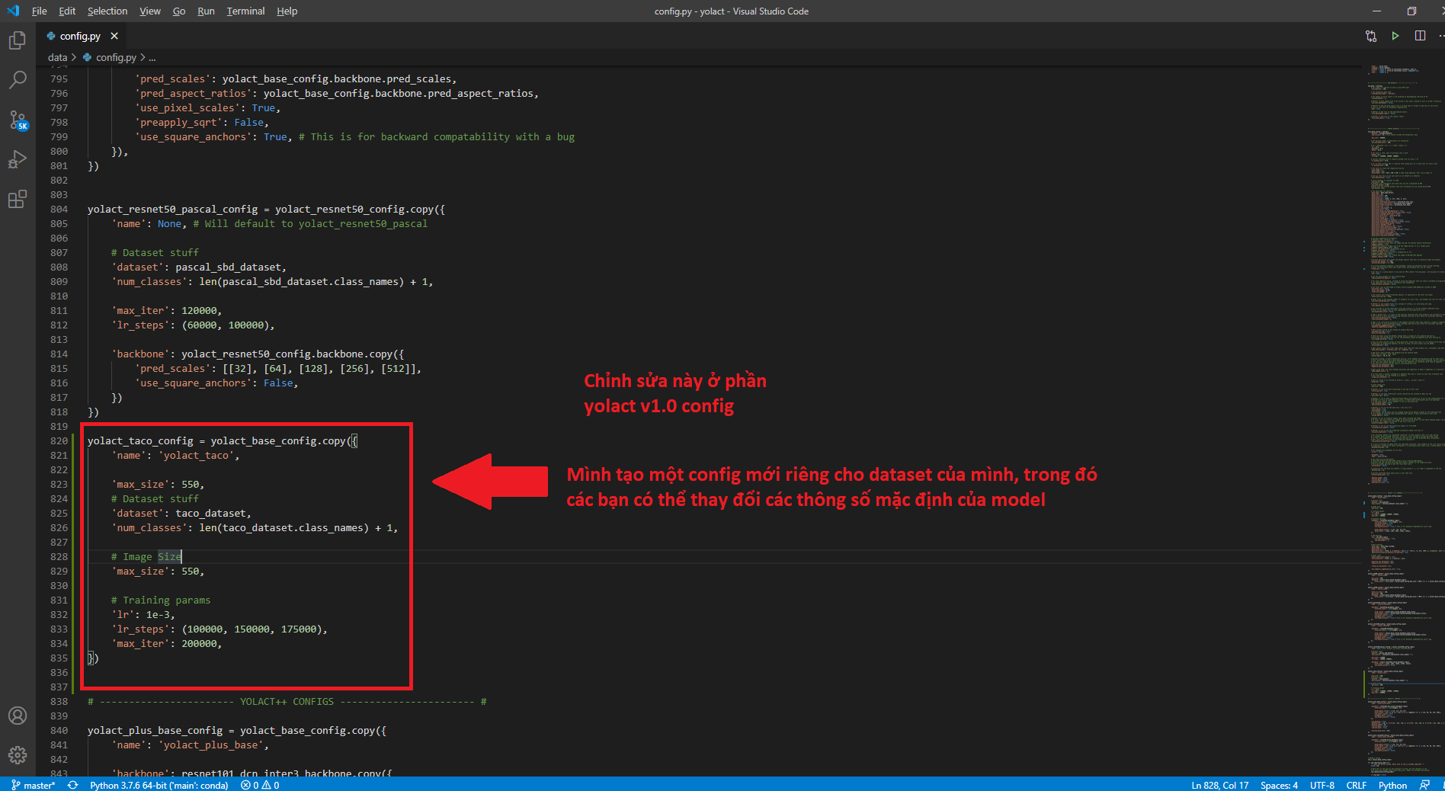
Task: Click 'preapply_sqrt': False line
Action: click(201, 122)
